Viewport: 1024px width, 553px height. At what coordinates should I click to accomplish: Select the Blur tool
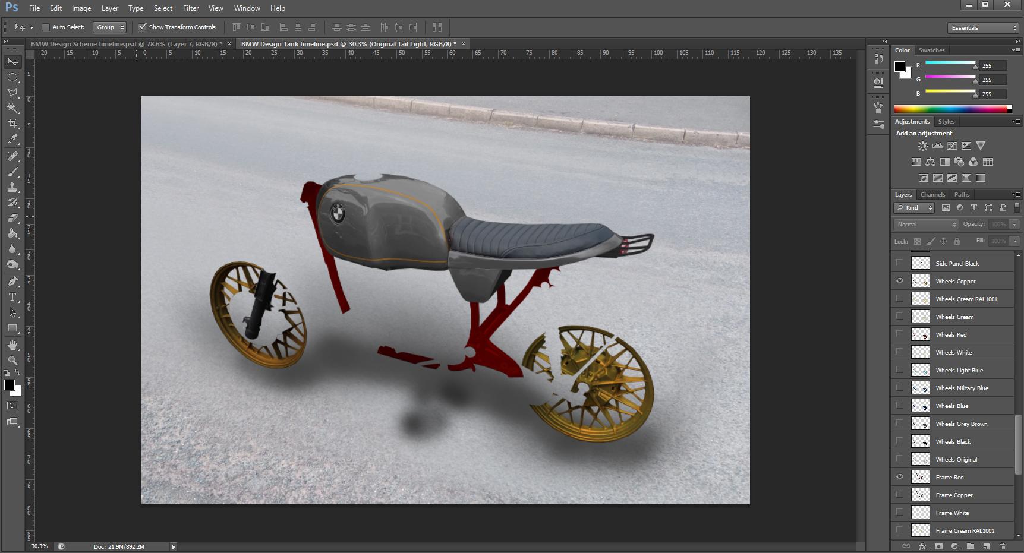pyautogui.click(x=12, y=249)
